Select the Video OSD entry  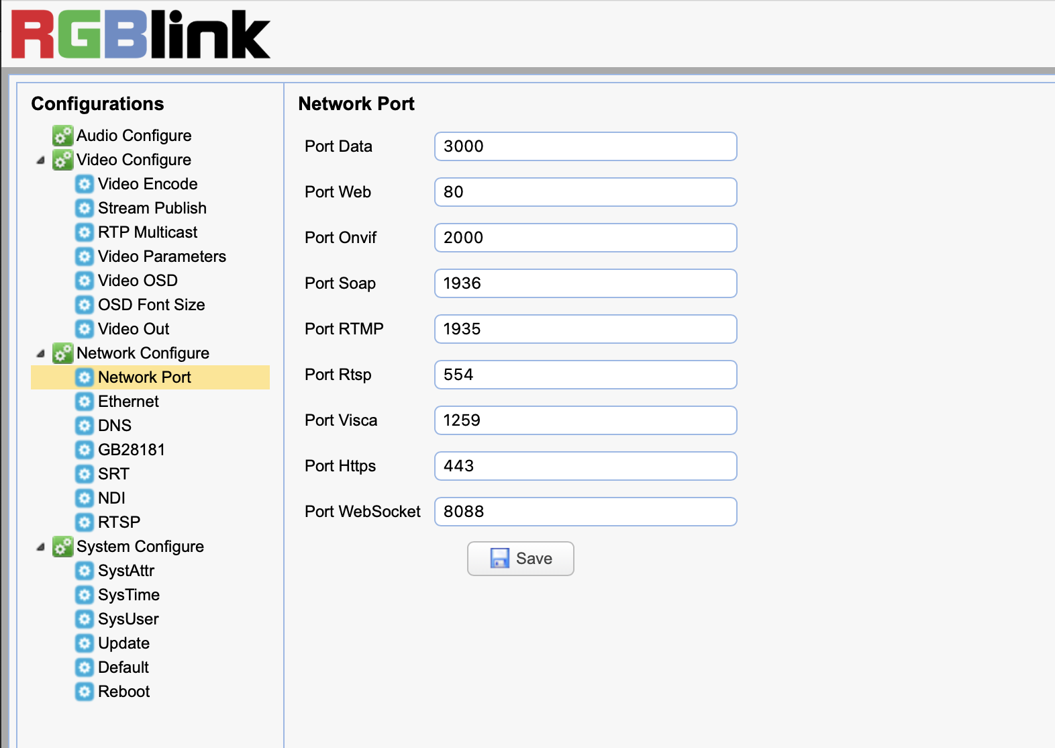[x=138, y=281]
